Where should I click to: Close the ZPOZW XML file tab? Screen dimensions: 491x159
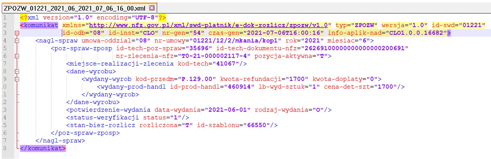(x=152, y=7)
